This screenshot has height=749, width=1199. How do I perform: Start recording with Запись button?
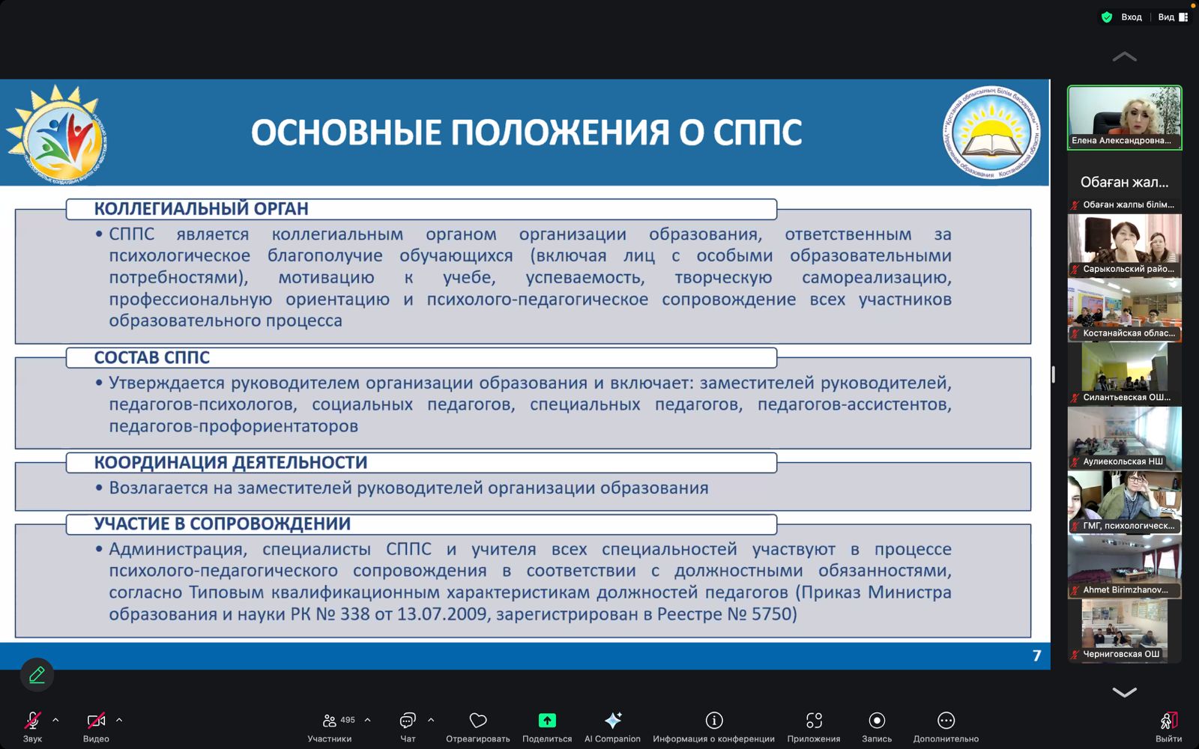click(876, 721)
